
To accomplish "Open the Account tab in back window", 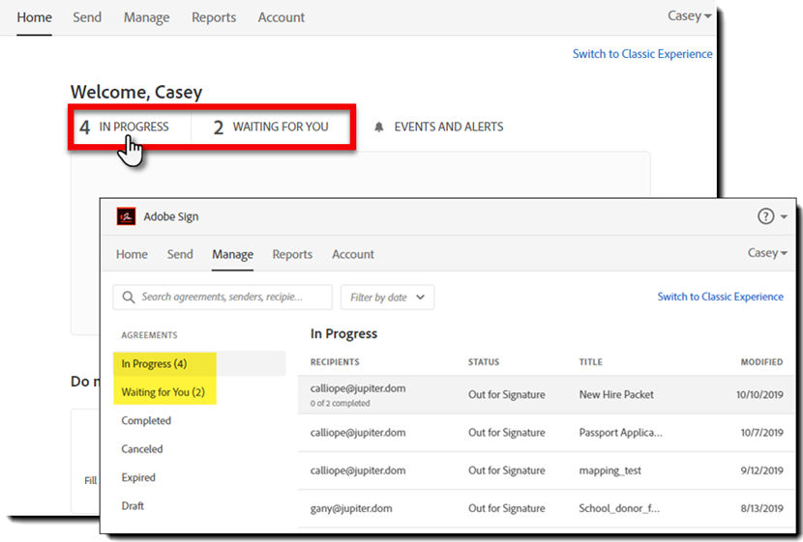I will click(282, 17).
